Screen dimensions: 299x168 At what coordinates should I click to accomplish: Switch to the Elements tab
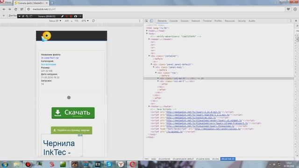coord(162,21)
